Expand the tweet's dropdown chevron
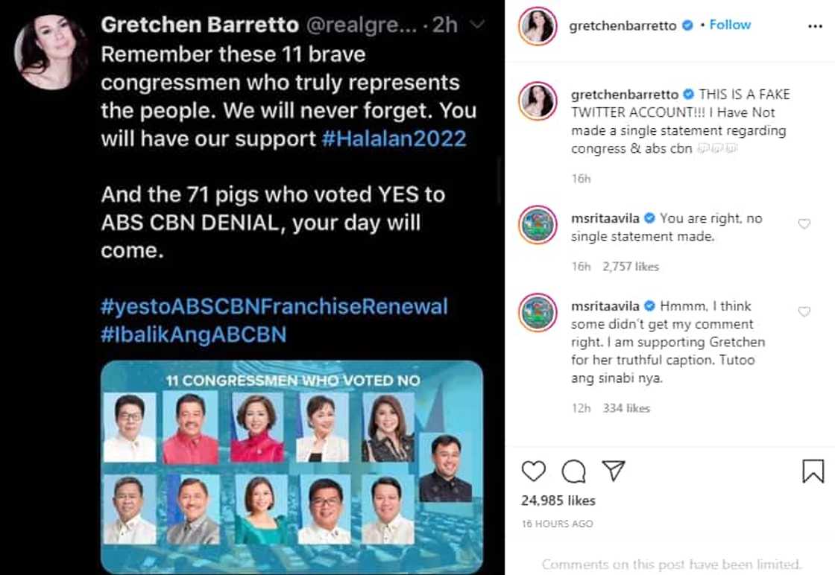The width and height of the screenshot is (835, 575). point(479,25)
